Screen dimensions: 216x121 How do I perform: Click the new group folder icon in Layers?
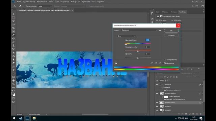[193, 114]
